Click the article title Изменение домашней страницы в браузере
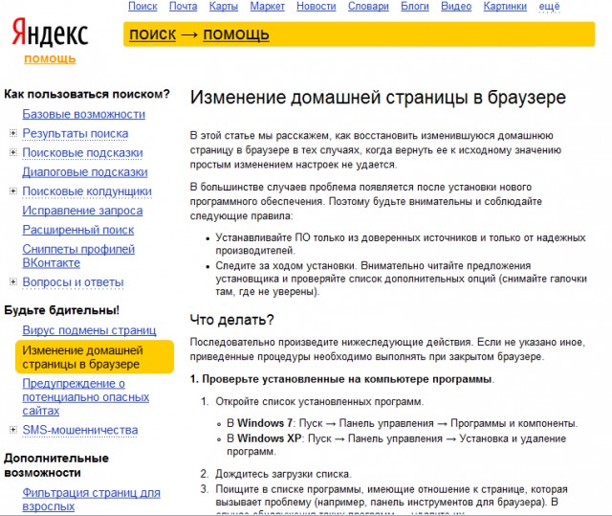The height and width of the screenshot is (516, 612). [x=378, y=98]
